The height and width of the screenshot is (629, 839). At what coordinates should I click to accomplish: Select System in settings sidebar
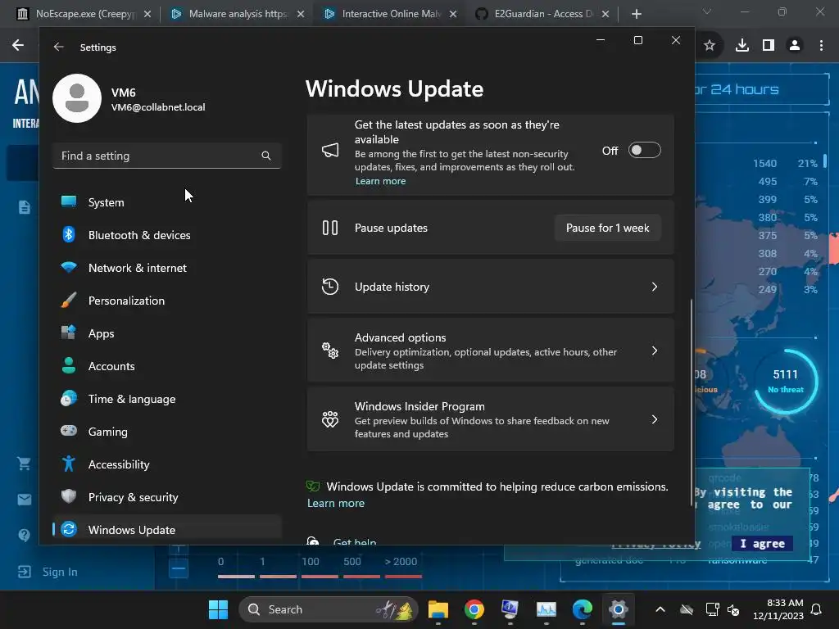click(167, 202)
